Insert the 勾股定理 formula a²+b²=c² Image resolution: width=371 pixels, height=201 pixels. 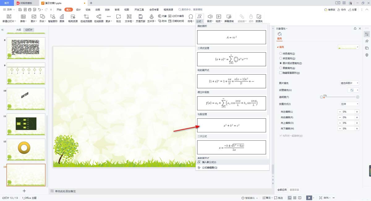232,125
